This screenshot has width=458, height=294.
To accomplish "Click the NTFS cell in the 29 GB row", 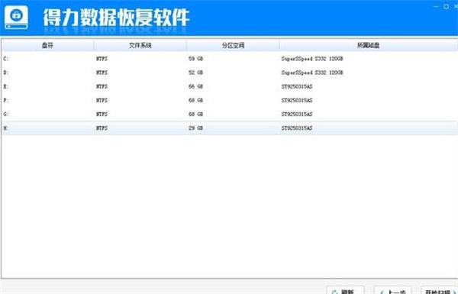I will point(102,128).
